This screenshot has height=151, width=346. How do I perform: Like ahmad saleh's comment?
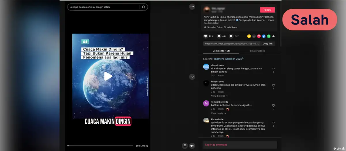273,69
